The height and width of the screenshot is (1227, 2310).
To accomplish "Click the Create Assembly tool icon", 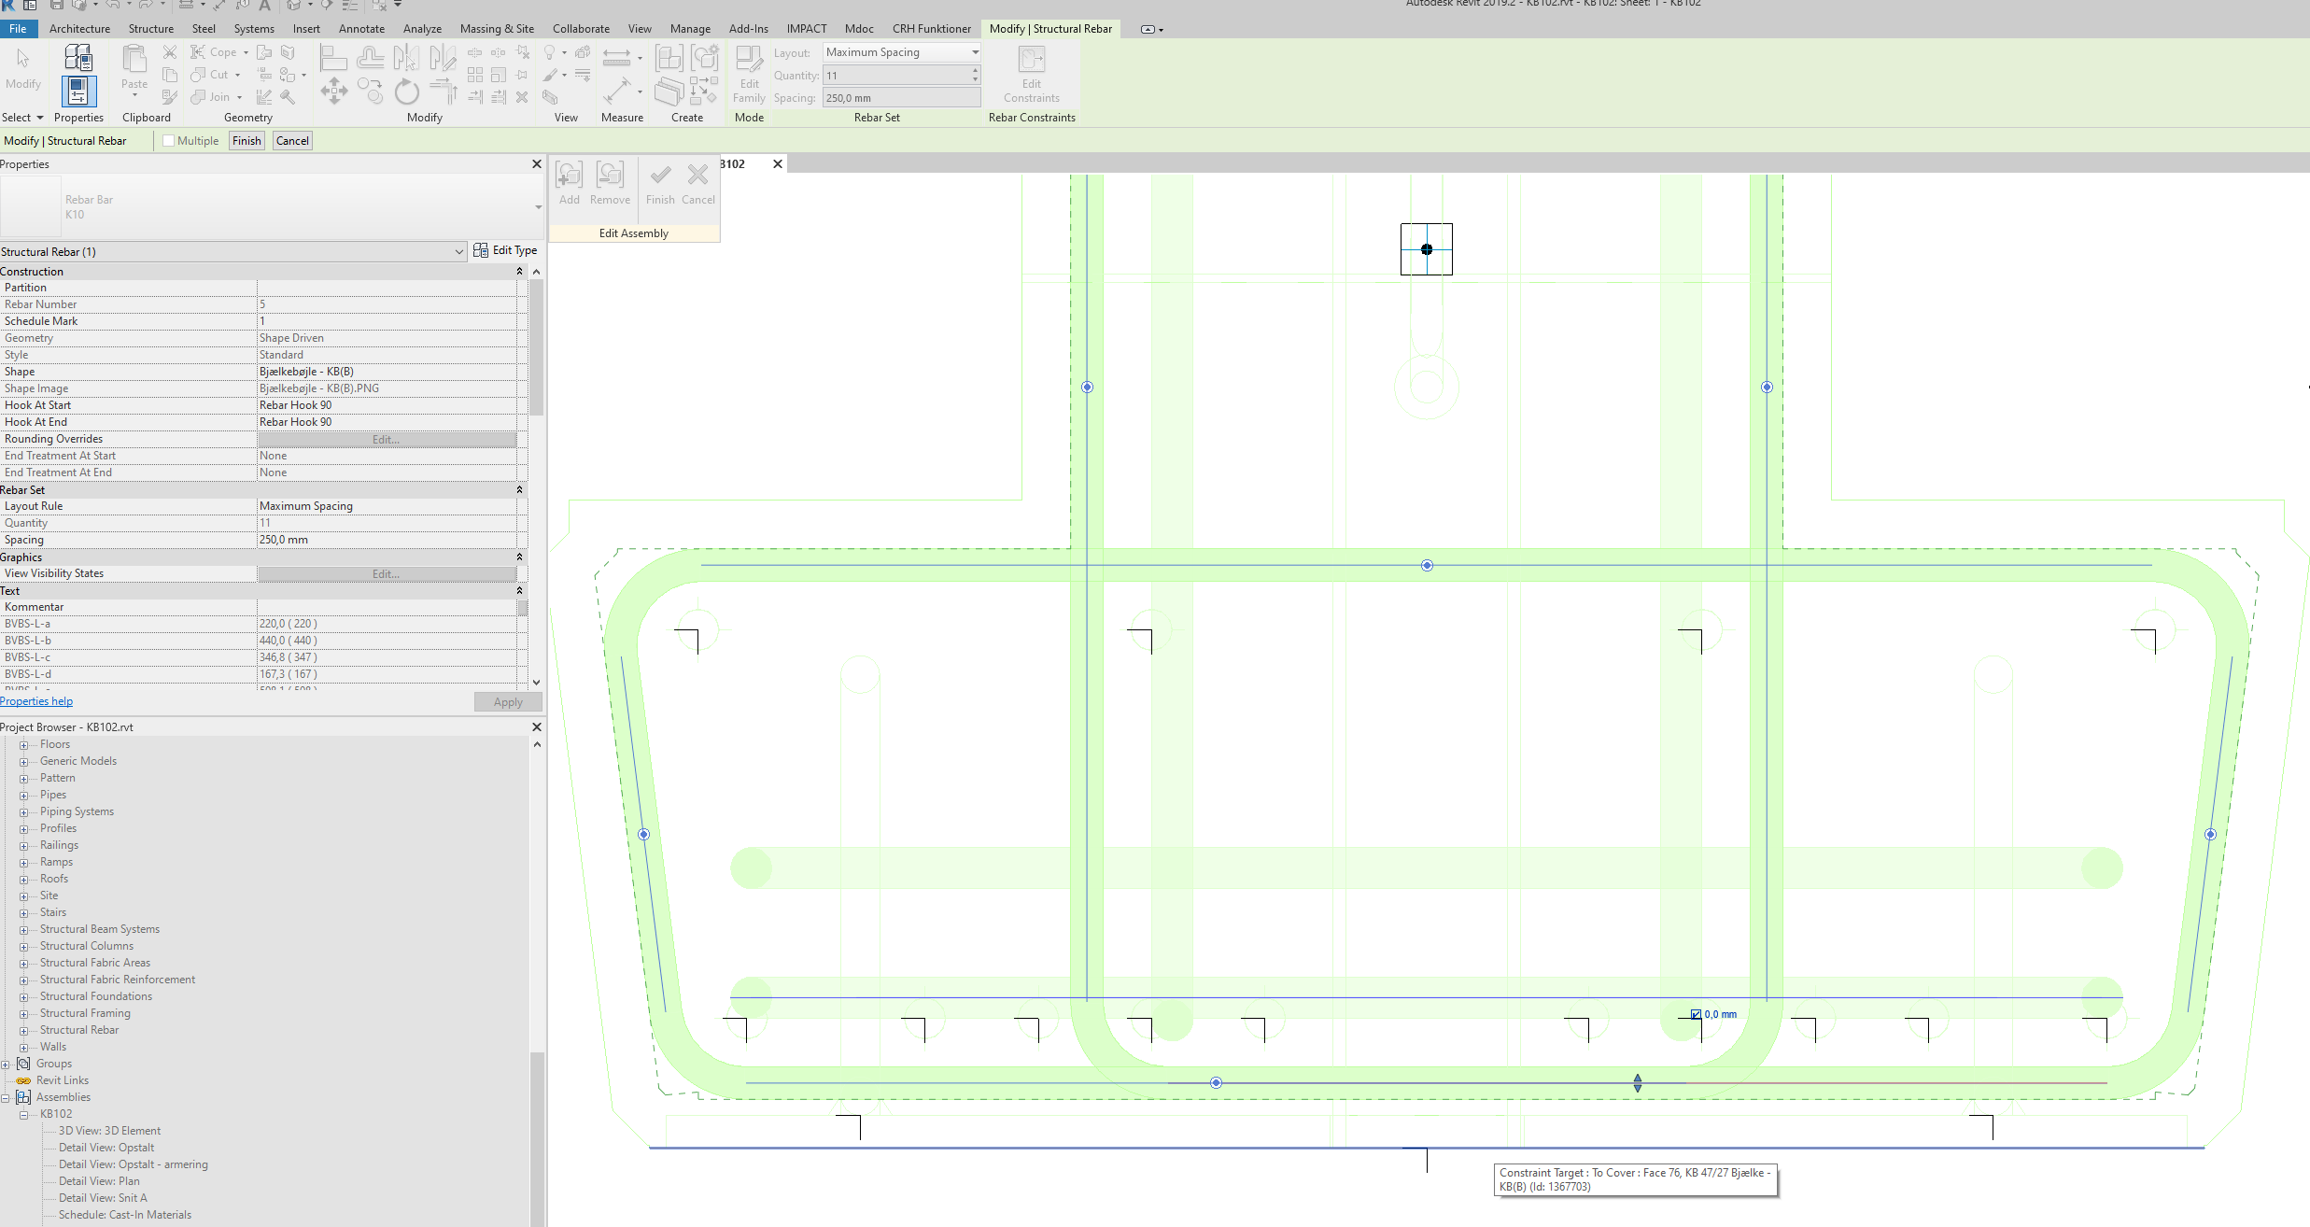I will click(669, 58).
